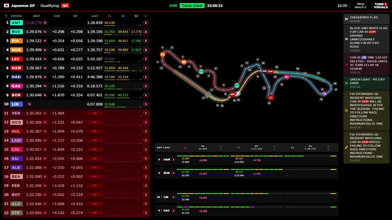392x220 pixels.
Task: Click the flag icon beside the black and white flag message
Action: tap(346, 39)
